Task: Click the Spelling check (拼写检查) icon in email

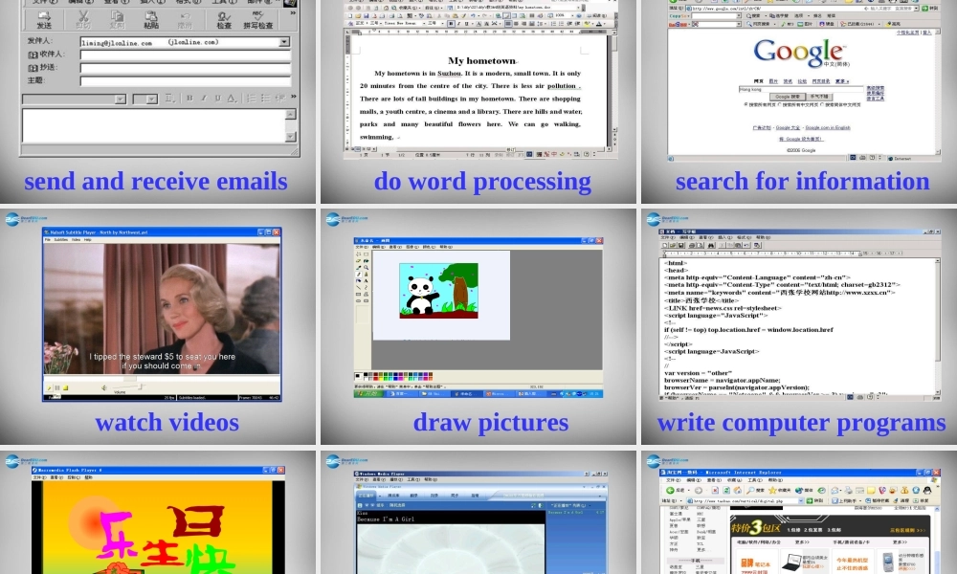Action: (258, 19)
